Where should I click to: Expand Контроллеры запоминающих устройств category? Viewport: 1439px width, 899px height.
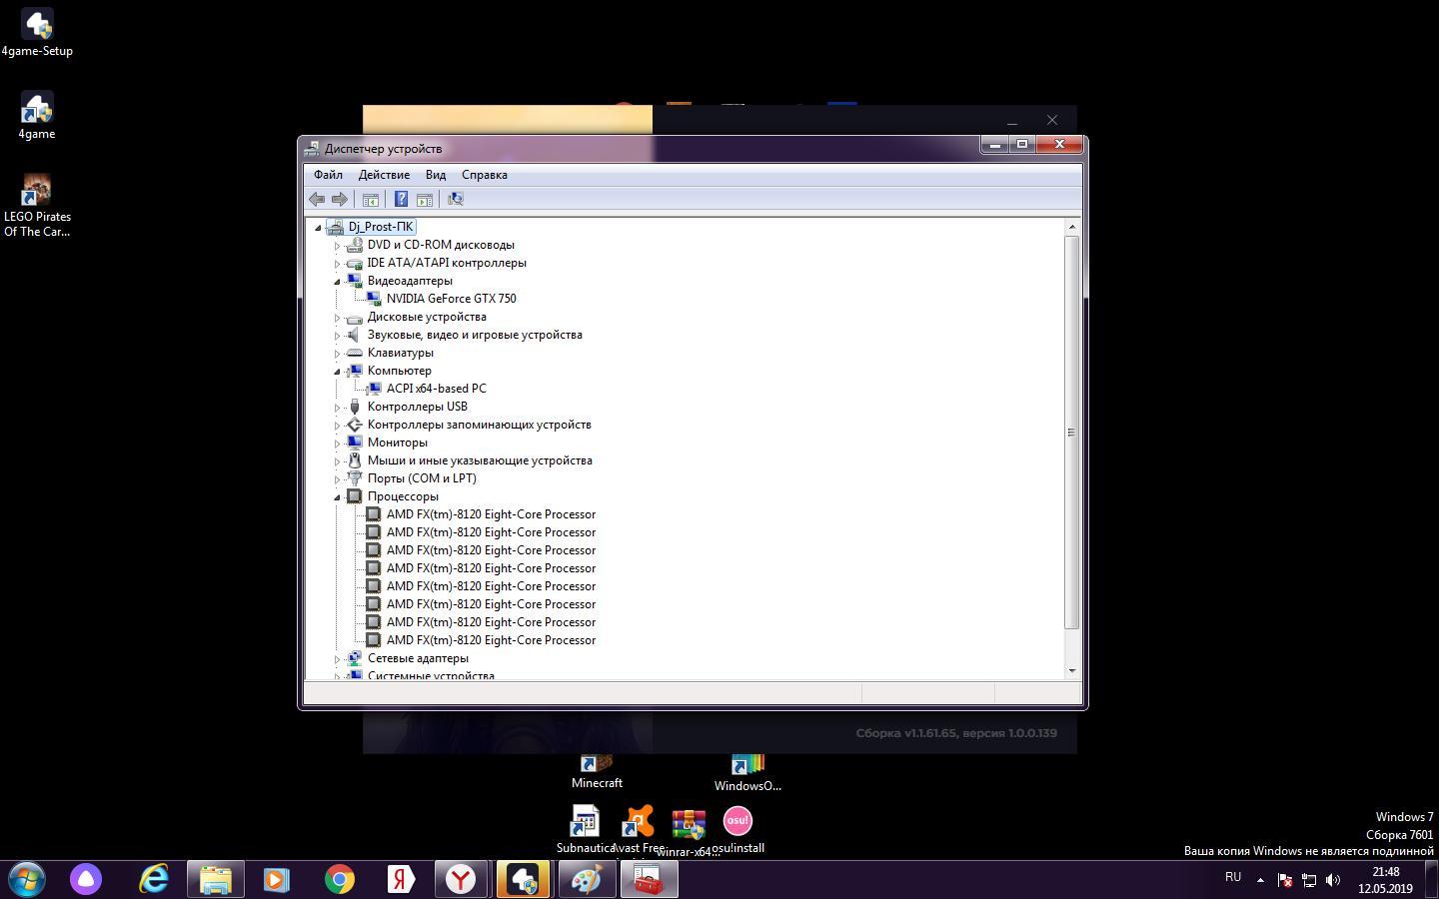[x=337, y=425]
